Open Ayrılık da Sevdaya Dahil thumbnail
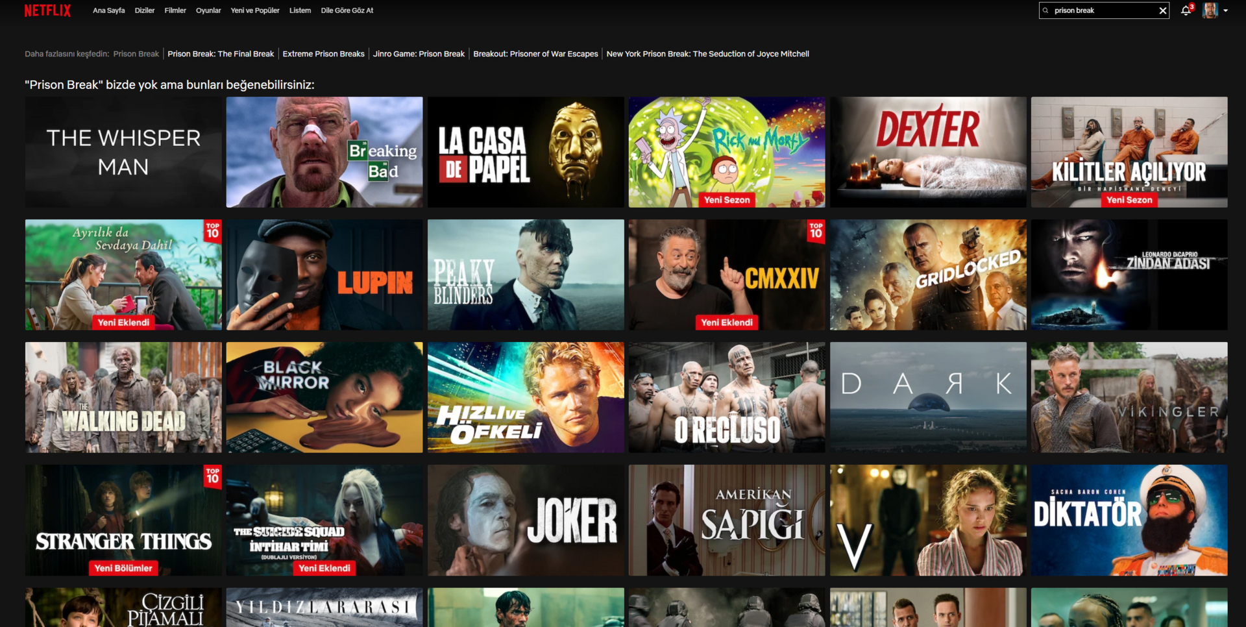The image size is (1246, 627). (123, 275)
